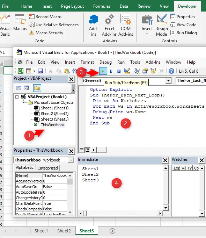Click Run Dialog in Controls group
This screenshot has height=238, width=206.
(x=184, y=33)
